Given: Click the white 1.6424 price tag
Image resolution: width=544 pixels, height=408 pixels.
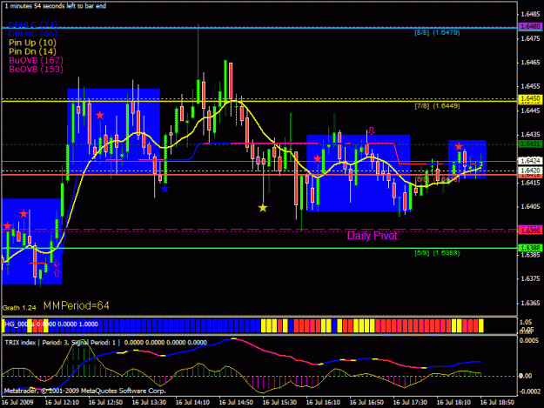Looking at the screenshot, I should tap(530, 161).
